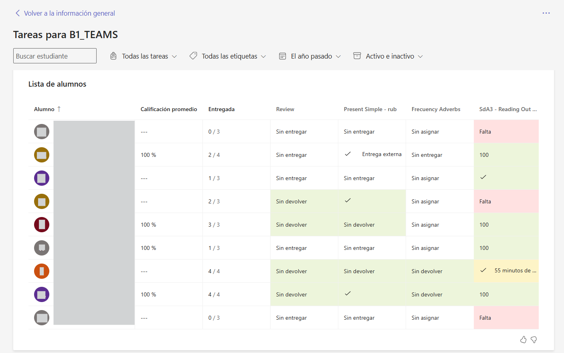The width and height of the screenshot is (564, 353).
Task: Expand the Todas las etiquetas dropdown
Action: [x=228, y=56]
